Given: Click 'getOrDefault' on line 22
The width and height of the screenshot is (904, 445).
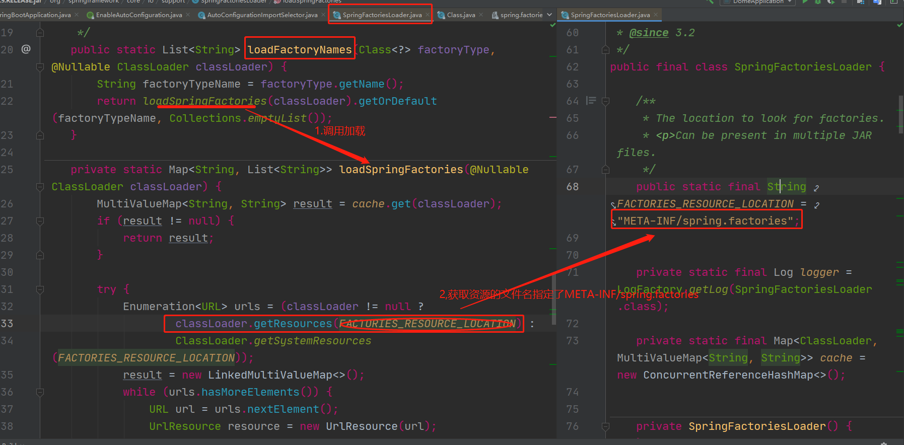Looking at the screenshot, I should pyautogui.click(x=397, y=101).
